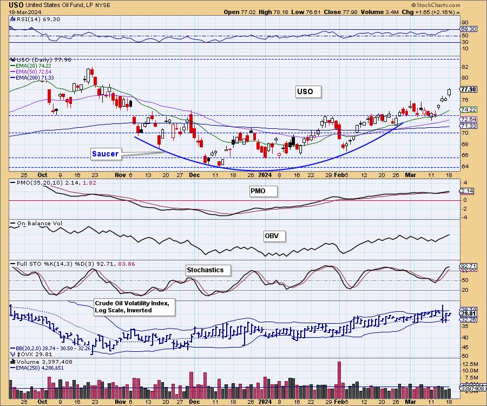Click the 92.71 stochastic tag on right axis
This screenshot has width=487, height=406.
click(469, 266)
